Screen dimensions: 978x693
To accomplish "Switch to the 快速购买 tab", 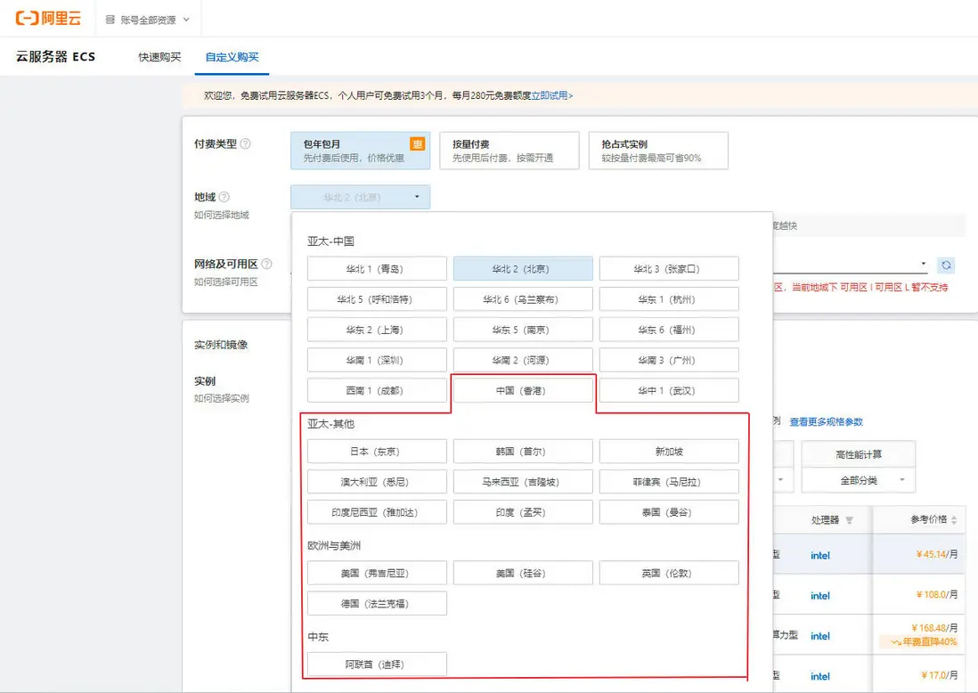I will pos(159,57).
